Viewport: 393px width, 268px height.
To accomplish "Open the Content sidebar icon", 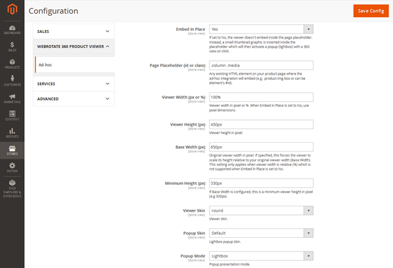I will click(x=12, y=115).
